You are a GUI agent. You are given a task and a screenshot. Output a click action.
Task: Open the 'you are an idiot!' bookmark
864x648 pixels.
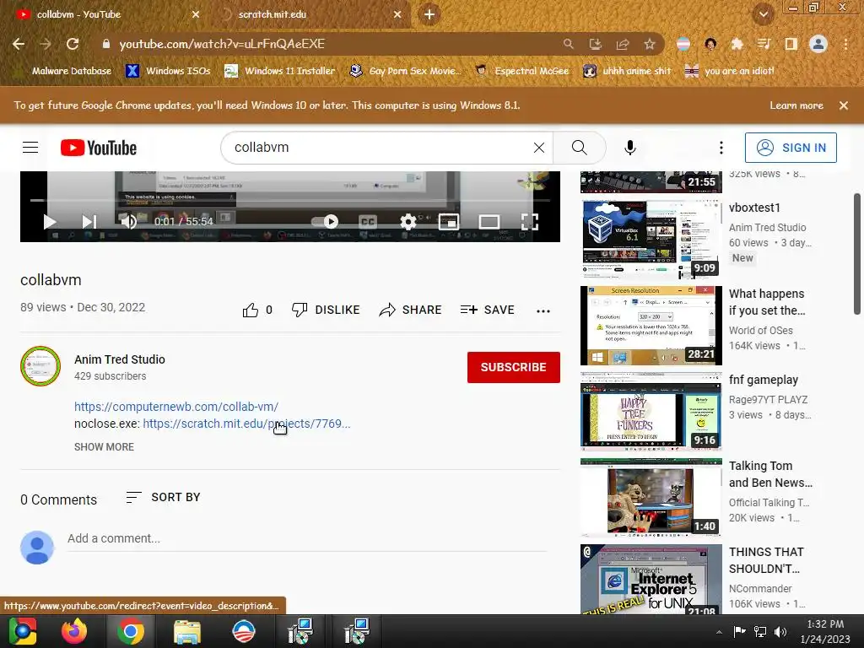coord(730,71)
